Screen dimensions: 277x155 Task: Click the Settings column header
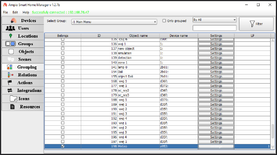tap(216, 36)
